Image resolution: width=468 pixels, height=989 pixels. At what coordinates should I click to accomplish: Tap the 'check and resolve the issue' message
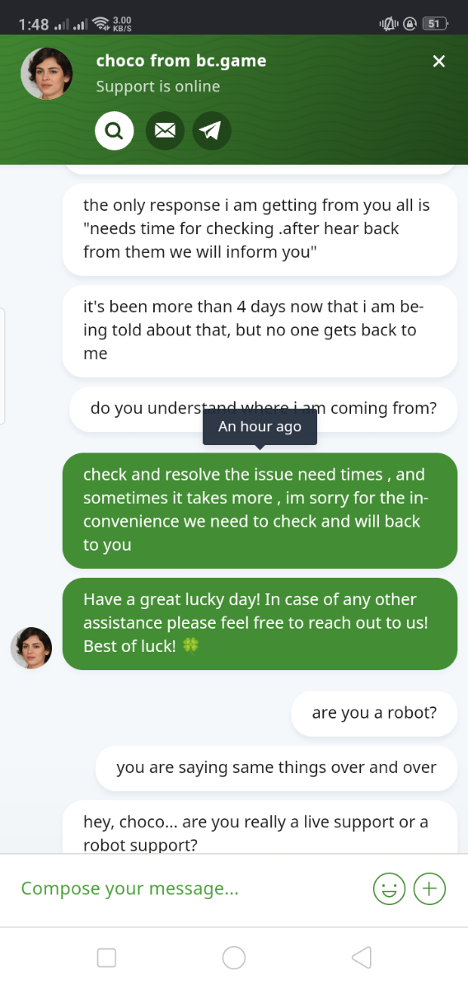click(260, 510)
